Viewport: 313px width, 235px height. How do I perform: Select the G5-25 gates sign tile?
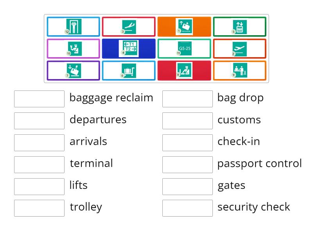tap(184, 49)
